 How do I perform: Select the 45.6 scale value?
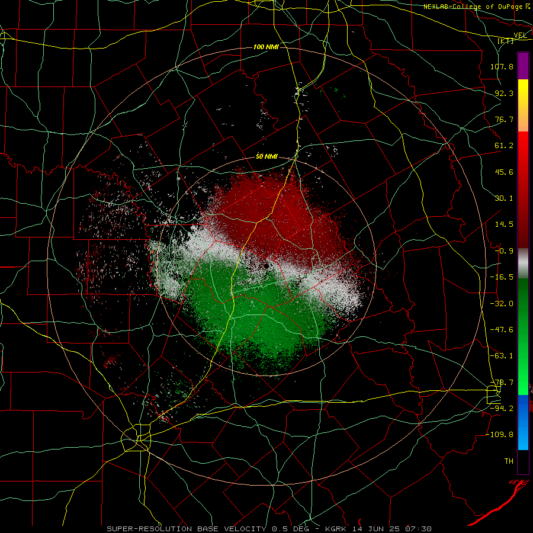(x=504, y=172)
